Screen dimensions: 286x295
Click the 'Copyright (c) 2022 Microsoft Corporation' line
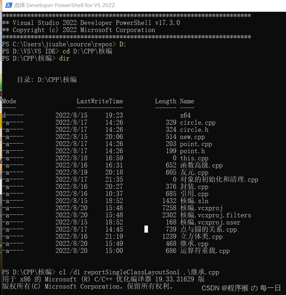(84, 30)
